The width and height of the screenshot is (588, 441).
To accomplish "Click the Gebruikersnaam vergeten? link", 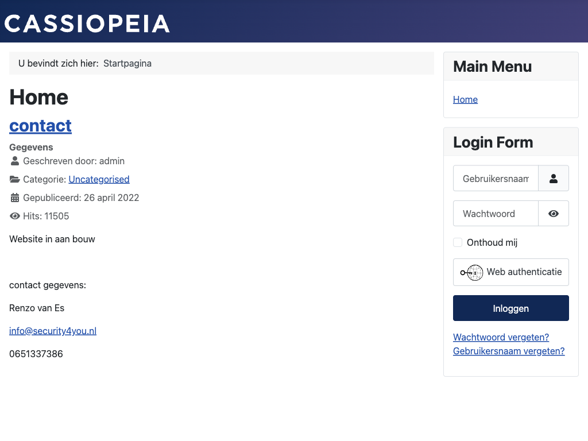I will click(509, 351).
